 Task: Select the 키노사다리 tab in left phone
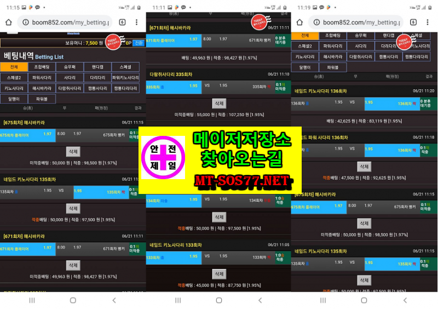click(x=14, y=88)
